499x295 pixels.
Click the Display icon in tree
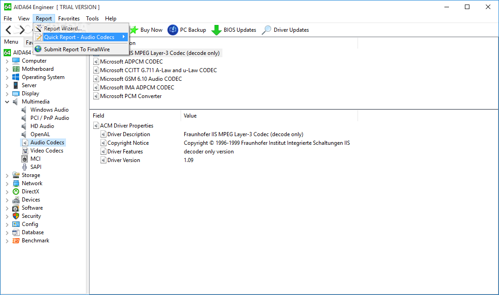click(x=16, y=93)
